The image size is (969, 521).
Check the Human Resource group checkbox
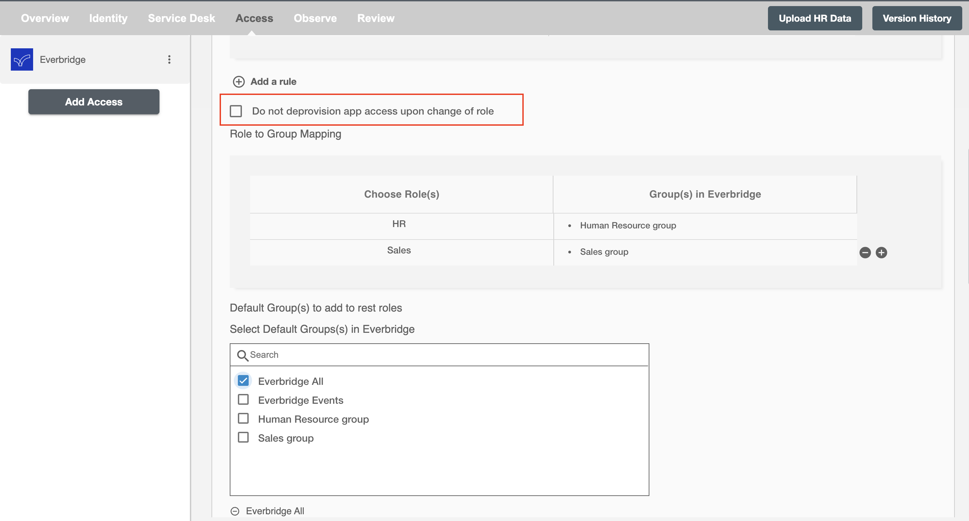click(x=243, y=418)
